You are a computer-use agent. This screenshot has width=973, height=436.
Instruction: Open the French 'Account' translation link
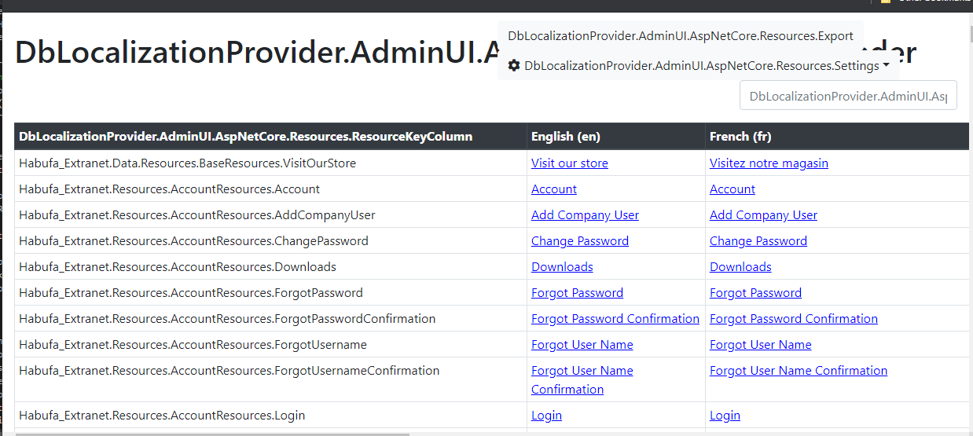(733, 189)
